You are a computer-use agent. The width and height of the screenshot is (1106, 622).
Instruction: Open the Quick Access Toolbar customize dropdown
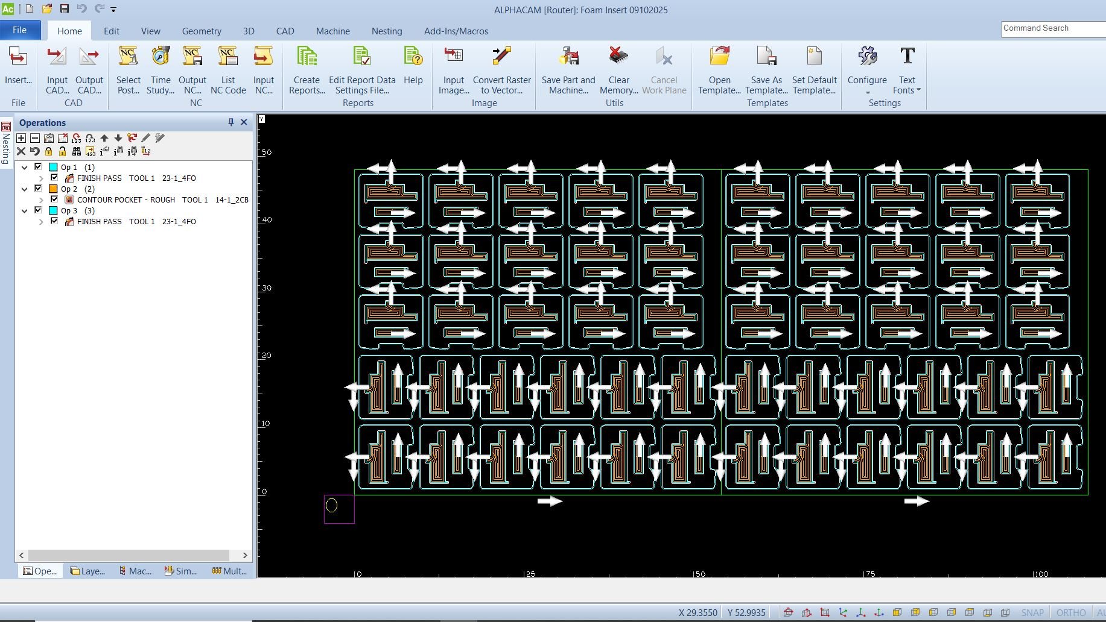[113, 9]
